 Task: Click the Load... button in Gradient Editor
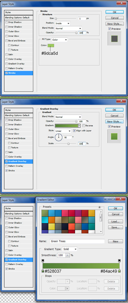tap(115, 222)
